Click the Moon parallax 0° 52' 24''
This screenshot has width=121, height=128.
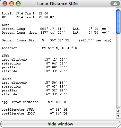[56, 90]
